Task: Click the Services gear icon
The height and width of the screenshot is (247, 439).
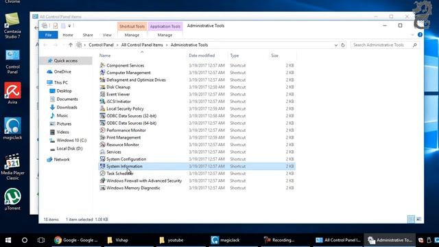Action: pos(102,152)
